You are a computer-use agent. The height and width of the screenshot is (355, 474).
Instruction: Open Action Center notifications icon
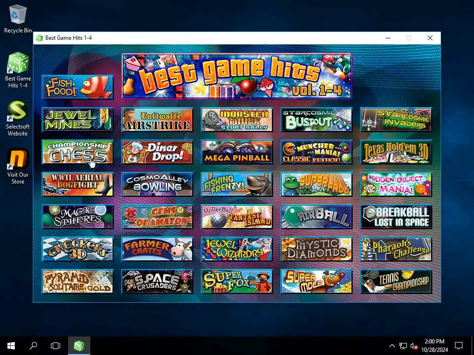pos(459,346)
